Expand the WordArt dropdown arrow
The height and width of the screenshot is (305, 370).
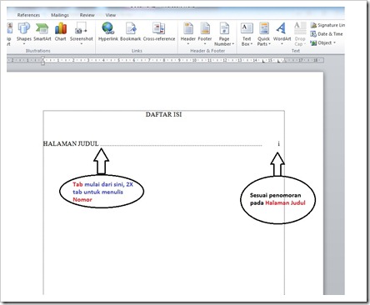[282, 44]
